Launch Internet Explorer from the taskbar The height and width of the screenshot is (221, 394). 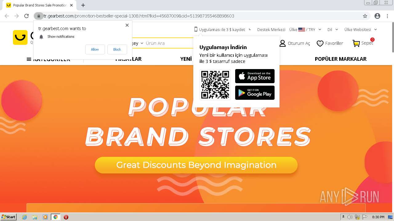pyautogui.click(x=25, y=217)
